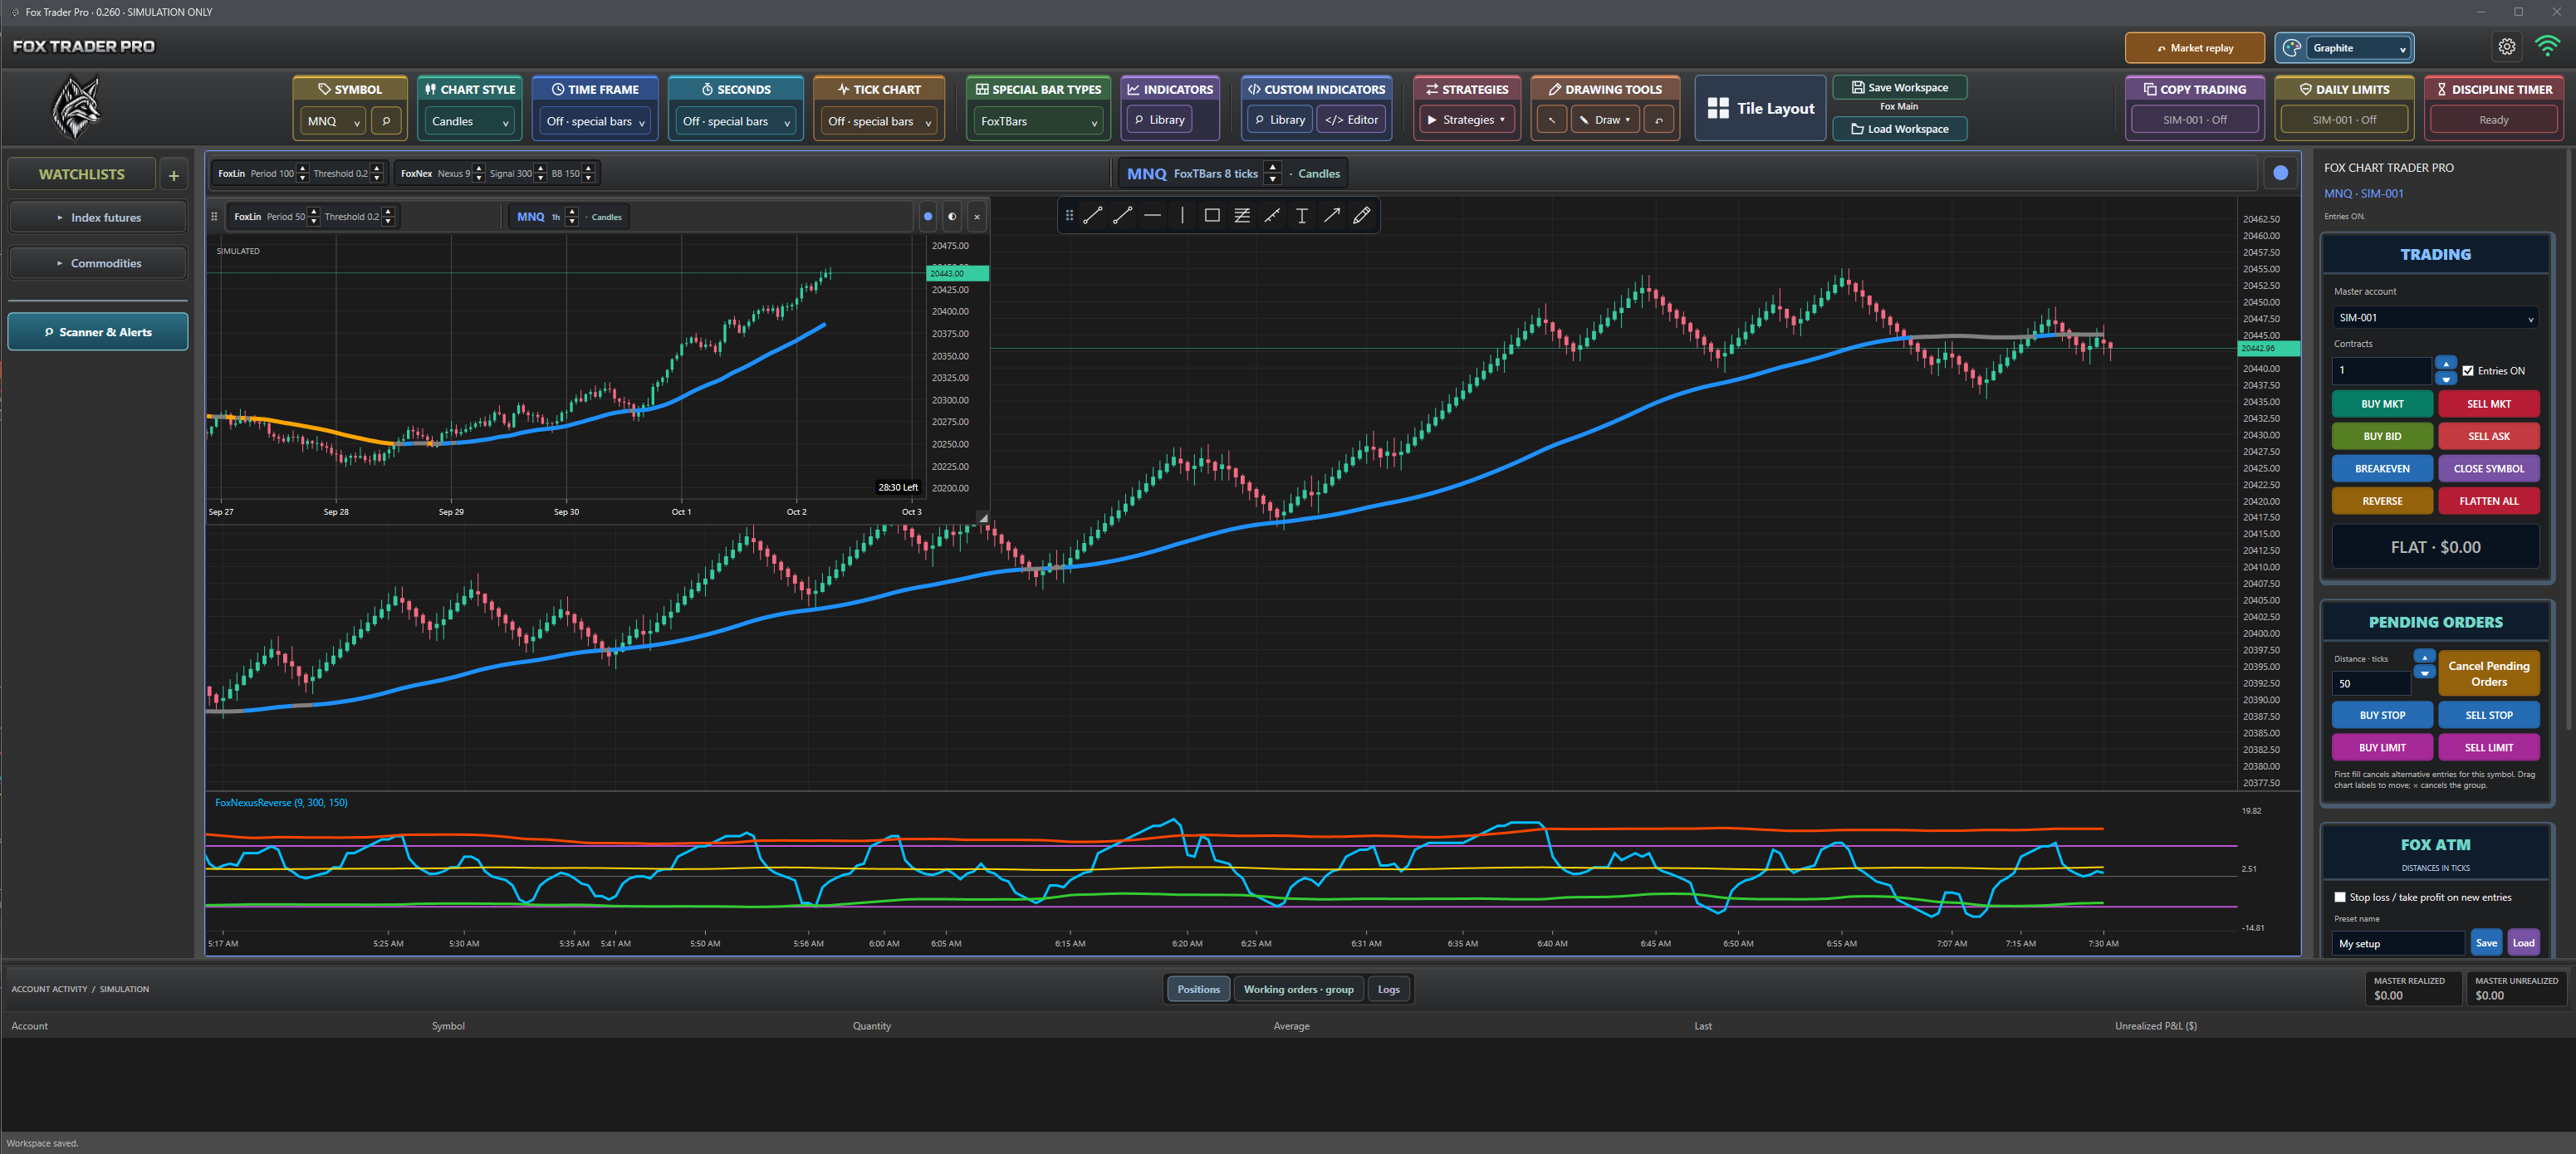Click the BUY MKT button

tap(2382, 404)
